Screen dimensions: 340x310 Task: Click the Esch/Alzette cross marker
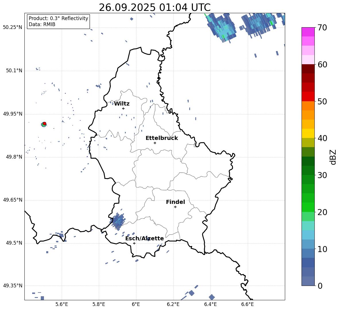tap(134, 243)
